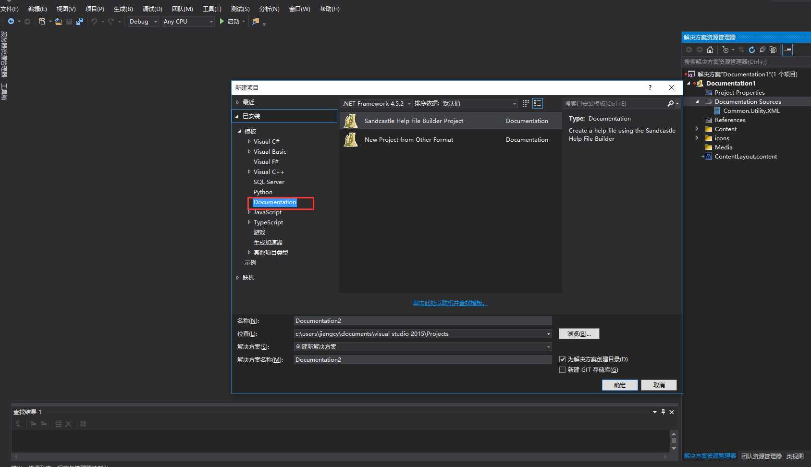This screenshot has width=811, height=467.
Task: Switch to Team Explorer (团队资源管理器) tab
Action: (x=762, y=456)
